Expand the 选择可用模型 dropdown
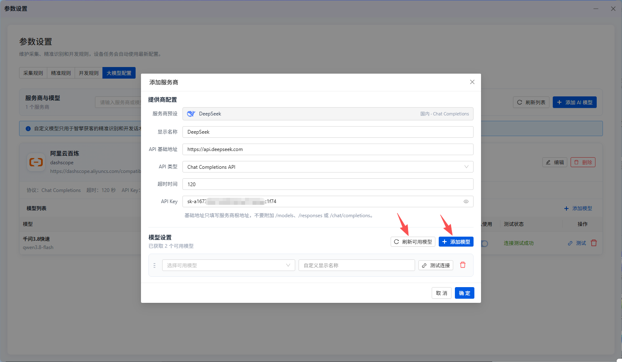The width and height of the screenshot is (622, 362). (228, 265)
